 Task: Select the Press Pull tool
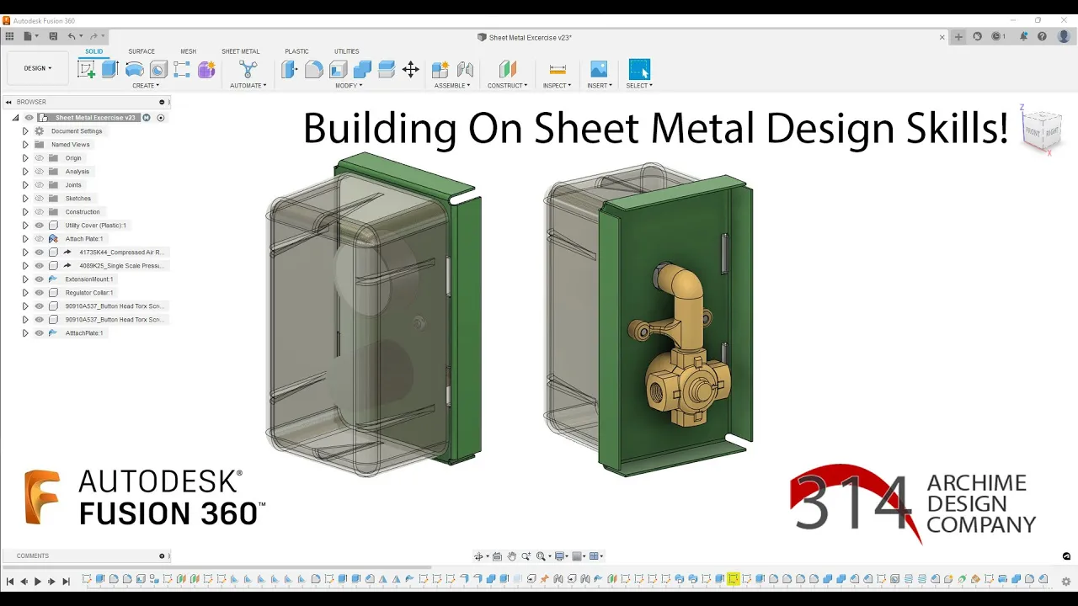coord(289,69)
